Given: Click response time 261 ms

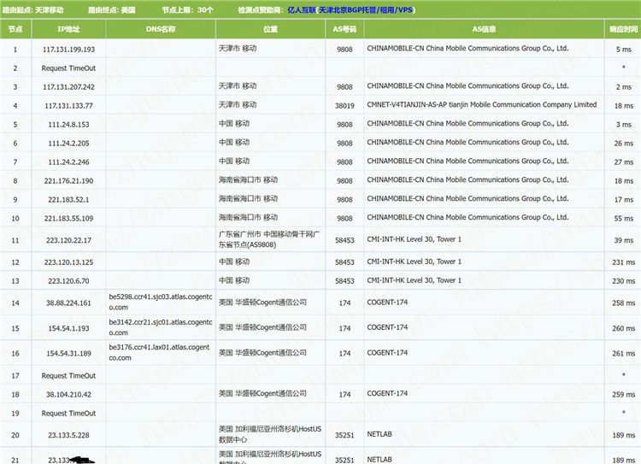Looking at the screenshot, I should point(623,353).
